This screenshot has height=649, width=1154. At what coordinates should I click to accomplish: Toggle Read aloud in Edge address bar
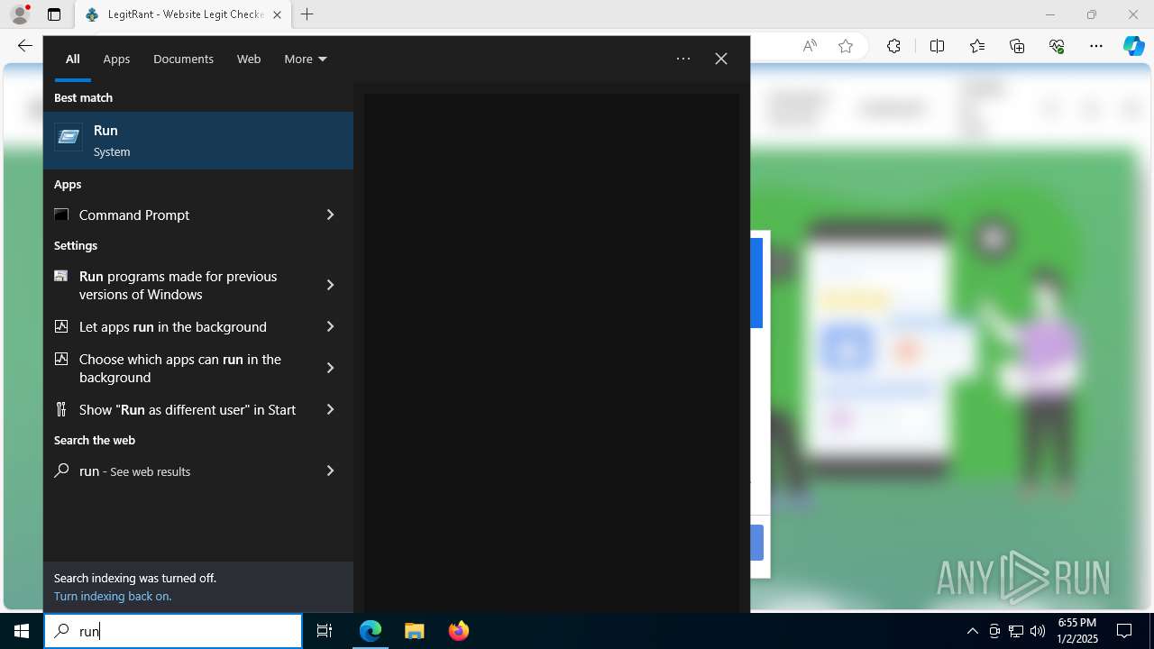point(810,46)
